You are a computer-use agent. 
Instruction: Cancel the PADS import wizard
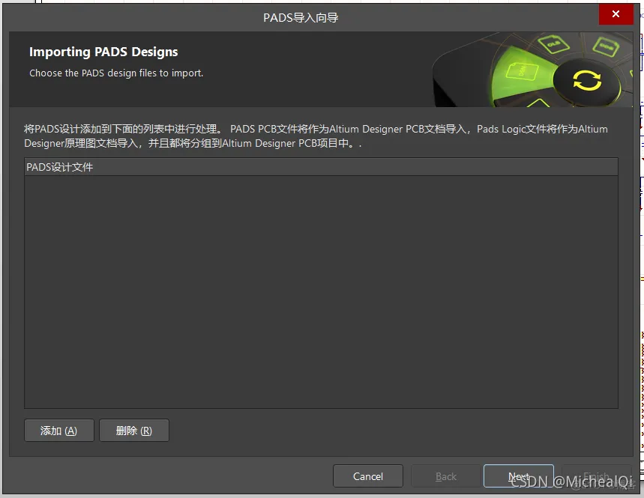367,476
